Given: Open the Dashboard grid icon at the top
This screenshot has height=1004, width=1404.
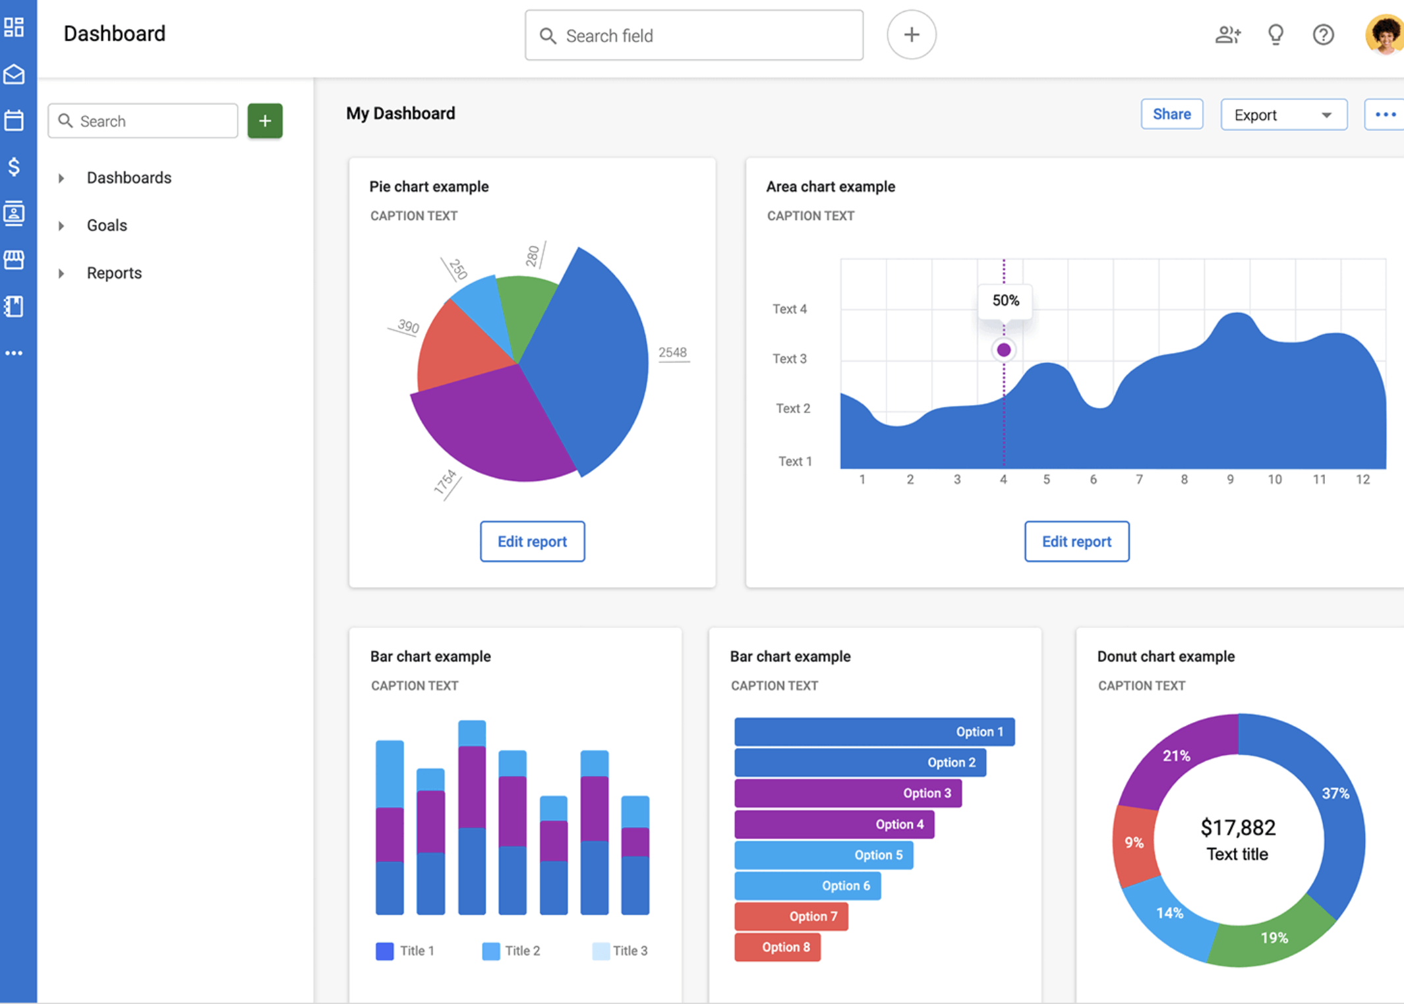Looking at the screenshot, I should (x=15, y=28).
